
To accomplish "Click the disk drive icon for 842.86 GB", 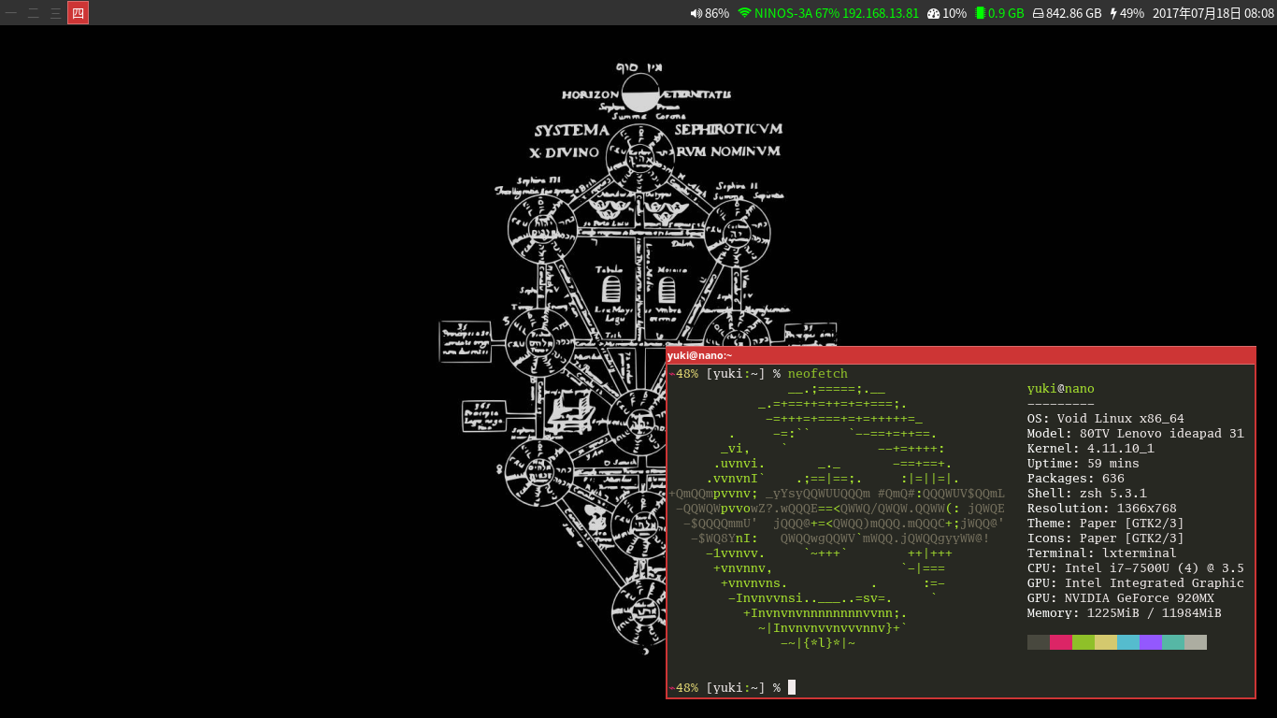I will coord(1038,13).
